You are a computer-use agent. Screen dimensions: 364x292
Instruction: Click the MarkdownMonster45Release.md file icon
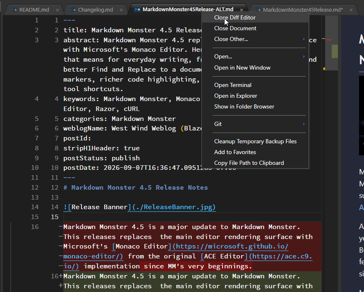pyautogui.click(x=258, y=10)
